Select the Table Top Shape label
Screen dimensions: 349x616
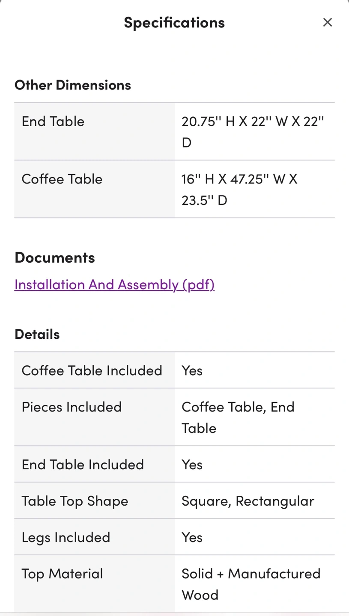click(75, 501)
